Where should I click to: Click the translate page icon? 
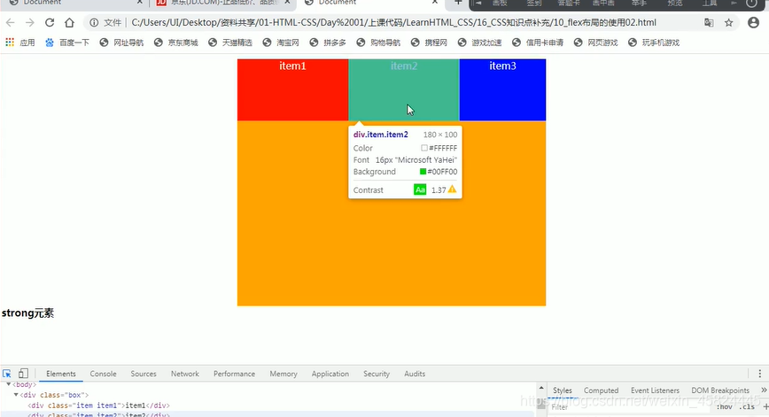(709, 22)
